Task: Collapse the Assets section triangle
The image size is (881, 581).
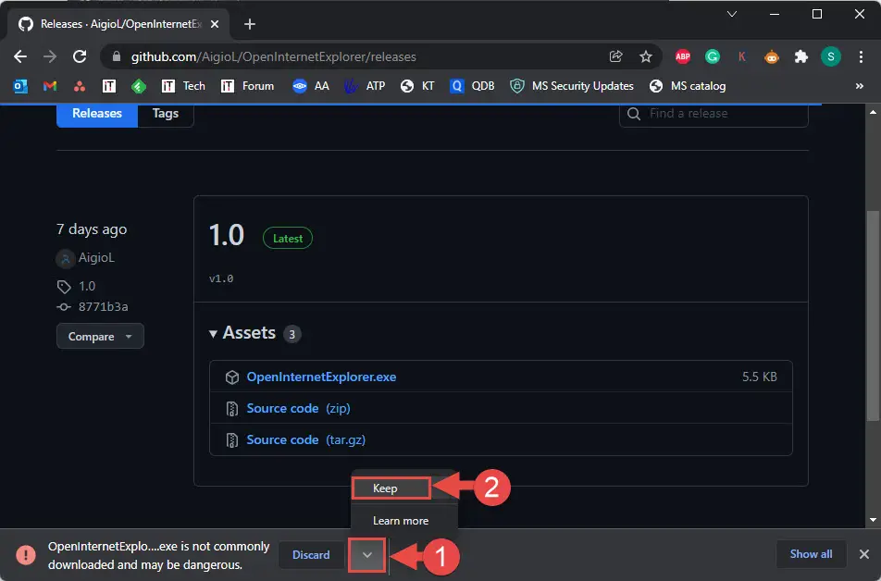Action: pos(213,334)
